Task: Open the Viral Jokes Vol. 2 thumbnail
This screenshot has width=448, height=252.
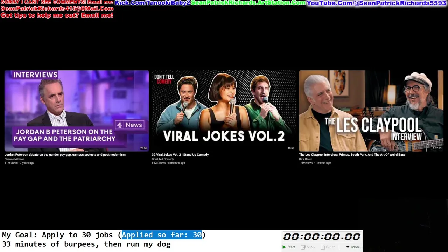Action: point(224,111)
